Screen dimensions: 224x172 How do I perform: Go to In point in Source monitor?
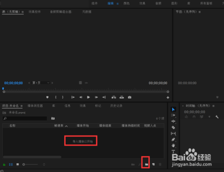coord(73,97)
